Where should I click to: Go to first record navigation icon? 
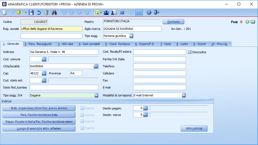coord(64,12)
